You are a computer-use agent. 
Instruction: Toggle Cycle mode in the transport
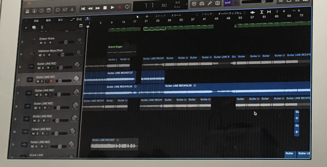tap(127, 7)
